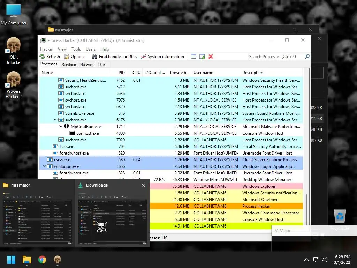Sort by CPU column header
The height and width of the screenshot is (268, 357).
pyautogui.click(x=135, y=73)
